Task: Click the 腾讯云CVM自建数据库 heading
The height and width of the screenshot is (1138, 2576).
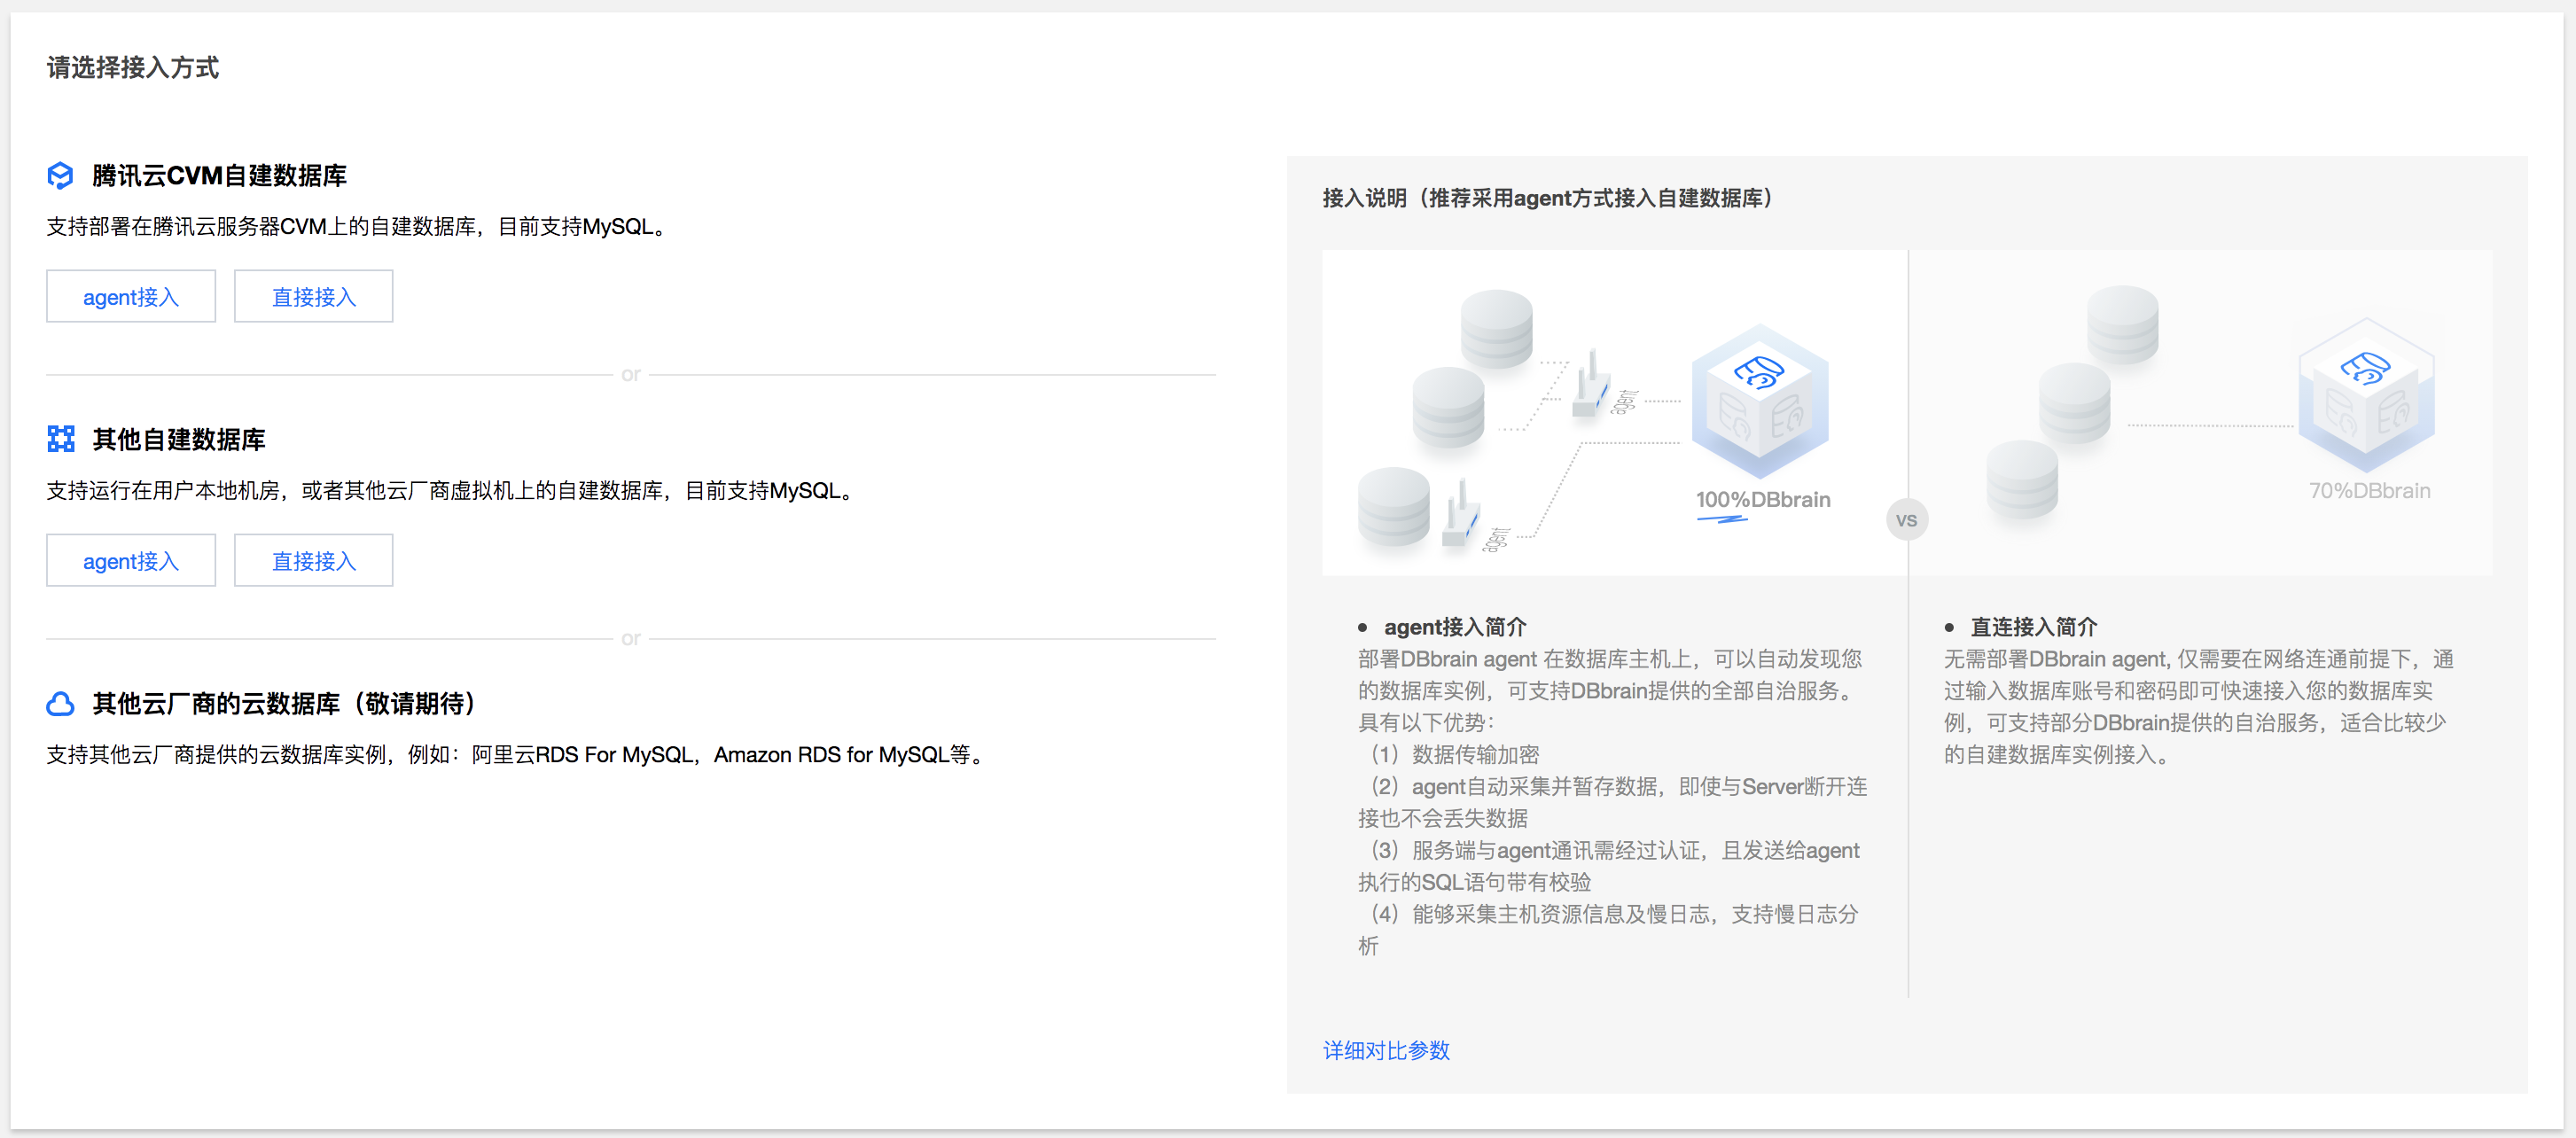Action: coord(219,176)
